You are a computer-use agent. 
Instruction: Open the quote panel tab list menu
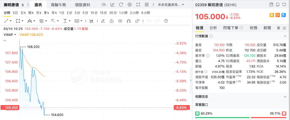pos(284,28)
